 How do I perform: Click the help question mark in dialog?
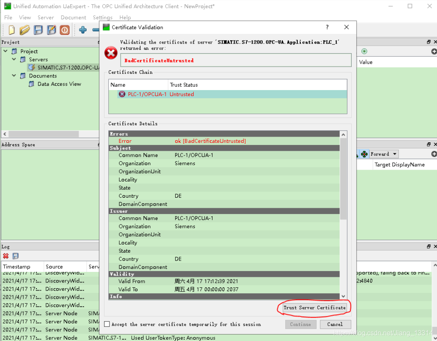(x=327, y=27)
